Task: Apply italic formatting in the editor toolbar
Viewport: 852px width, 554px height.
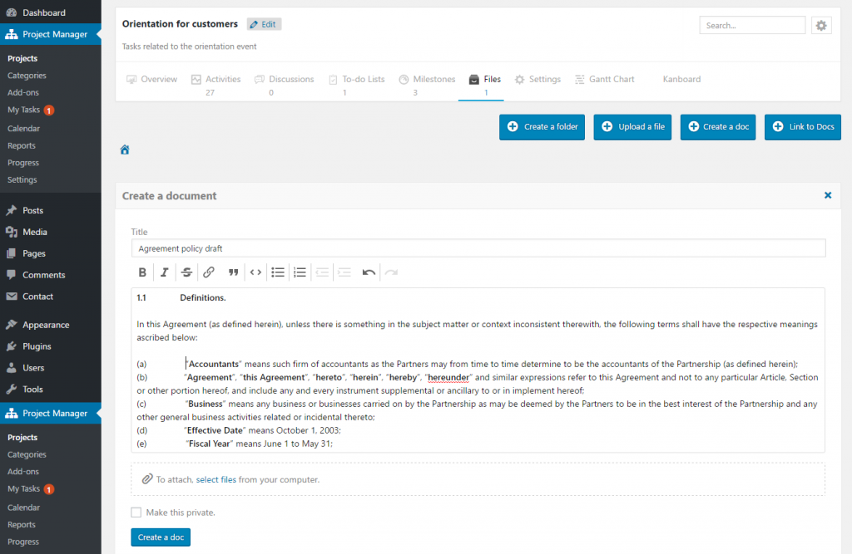Action: (x=164, y=272)
